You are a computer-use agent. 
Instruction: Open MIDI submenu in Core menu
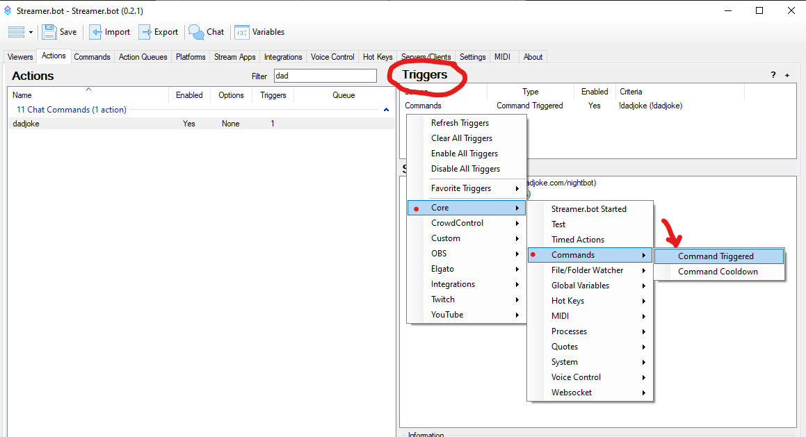click(x=590, y=316)
